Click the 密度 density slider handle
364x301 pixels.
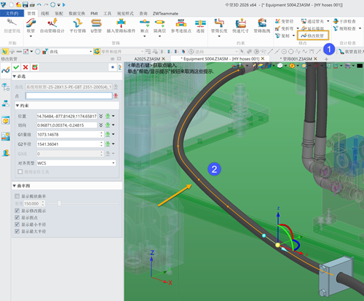[60, 203]
